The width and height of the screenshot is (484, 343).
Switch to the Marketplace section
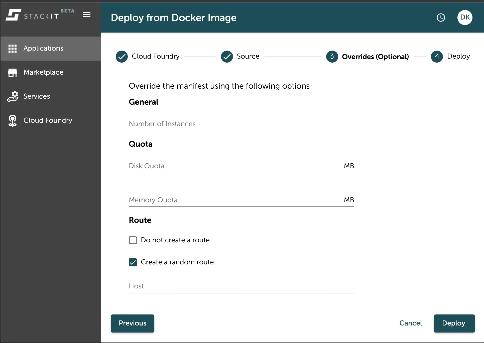[43, 72]
